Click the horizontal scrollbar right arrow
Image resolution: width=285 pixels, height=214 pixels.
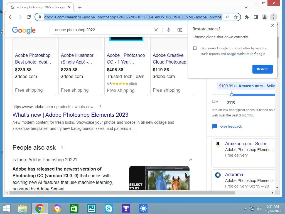(x=273, y=193)
